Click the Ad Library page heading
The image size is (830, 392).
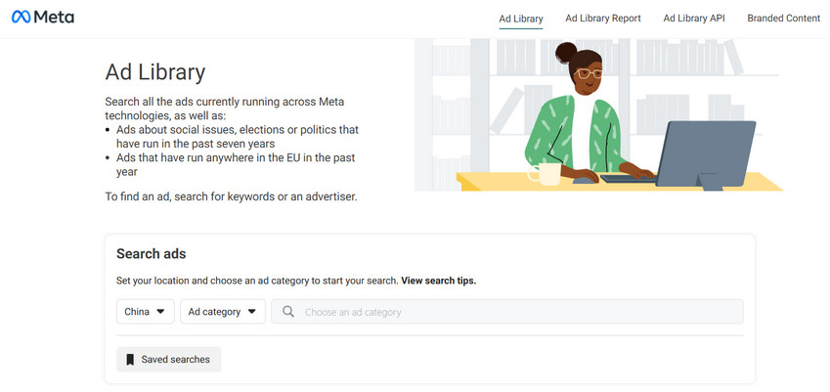pyautogui.click(x=155, y=72)
